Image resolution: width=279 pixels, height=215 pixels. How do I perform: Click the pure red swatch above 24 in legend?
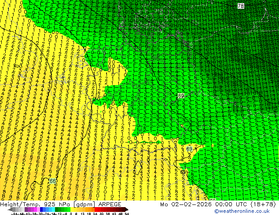click(96, 209)
